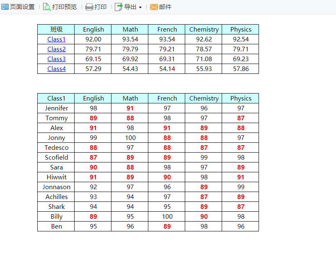Click Billy's red Chemistry score 90
The width and height of the screenshot is (336, 263).
click(203, 217)
